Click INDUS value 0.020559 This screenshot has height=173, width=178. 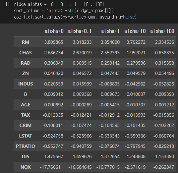pos(54,84)
